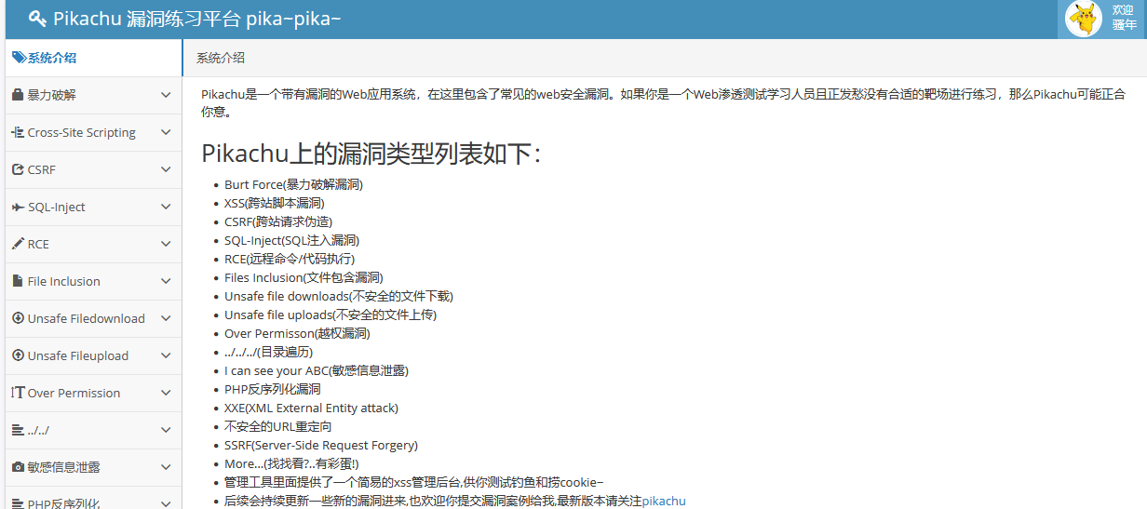Expand the Over Permission chevron

click(x=166, y=393)
